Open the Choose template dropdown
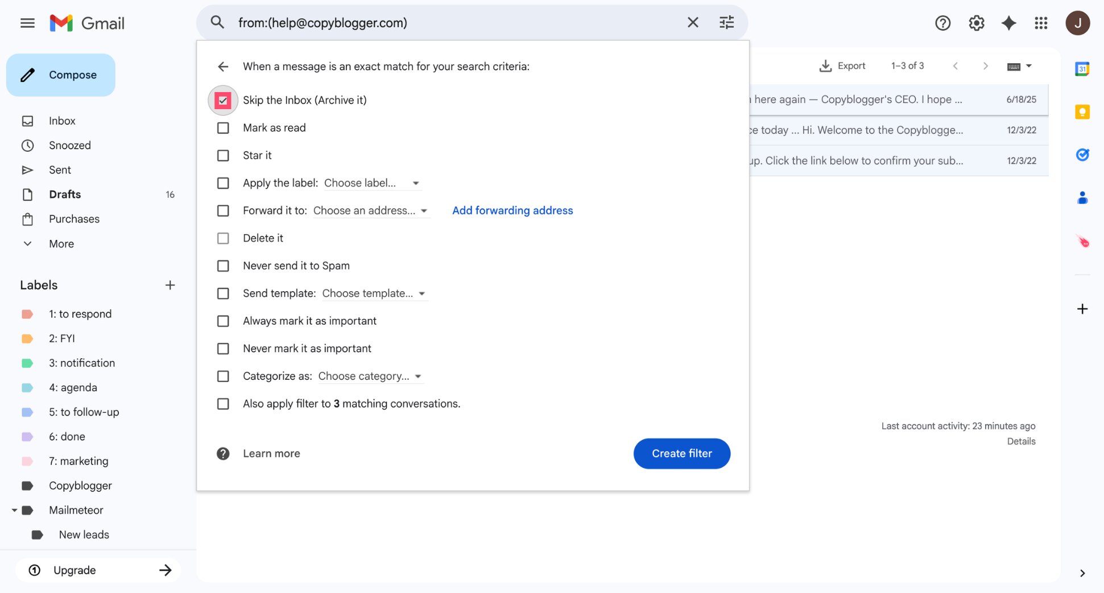This screenshot has width=1104, height=593. 373,293
